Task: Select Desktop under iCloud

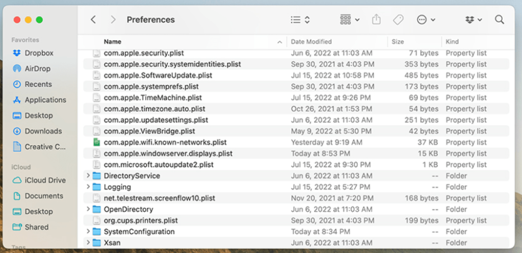Action: [x=33, y=211]
